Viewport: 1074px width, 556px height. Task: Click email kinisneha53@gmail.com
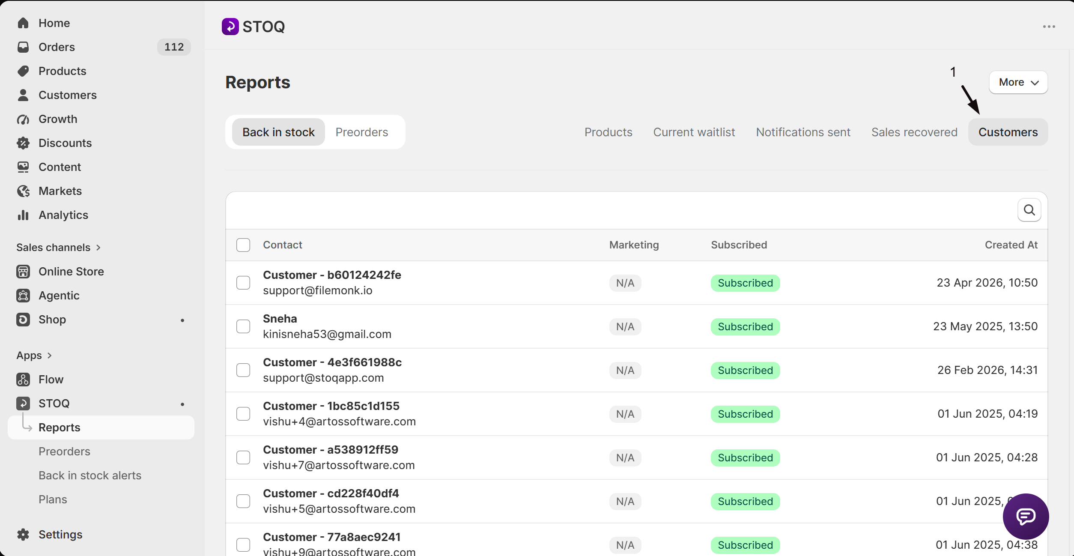pyautogui.click(x=327, y=334)
